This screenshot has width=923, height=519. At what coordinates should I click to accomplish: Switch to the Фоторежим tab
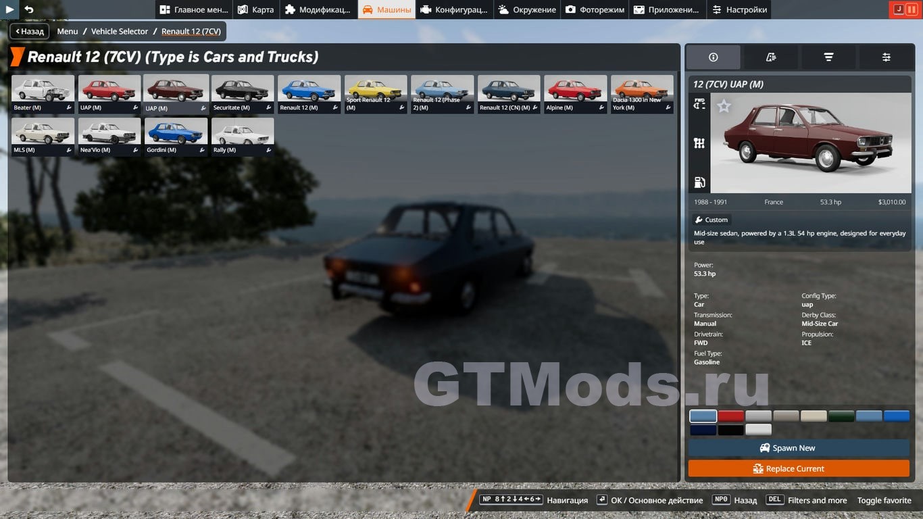(595, 9)
